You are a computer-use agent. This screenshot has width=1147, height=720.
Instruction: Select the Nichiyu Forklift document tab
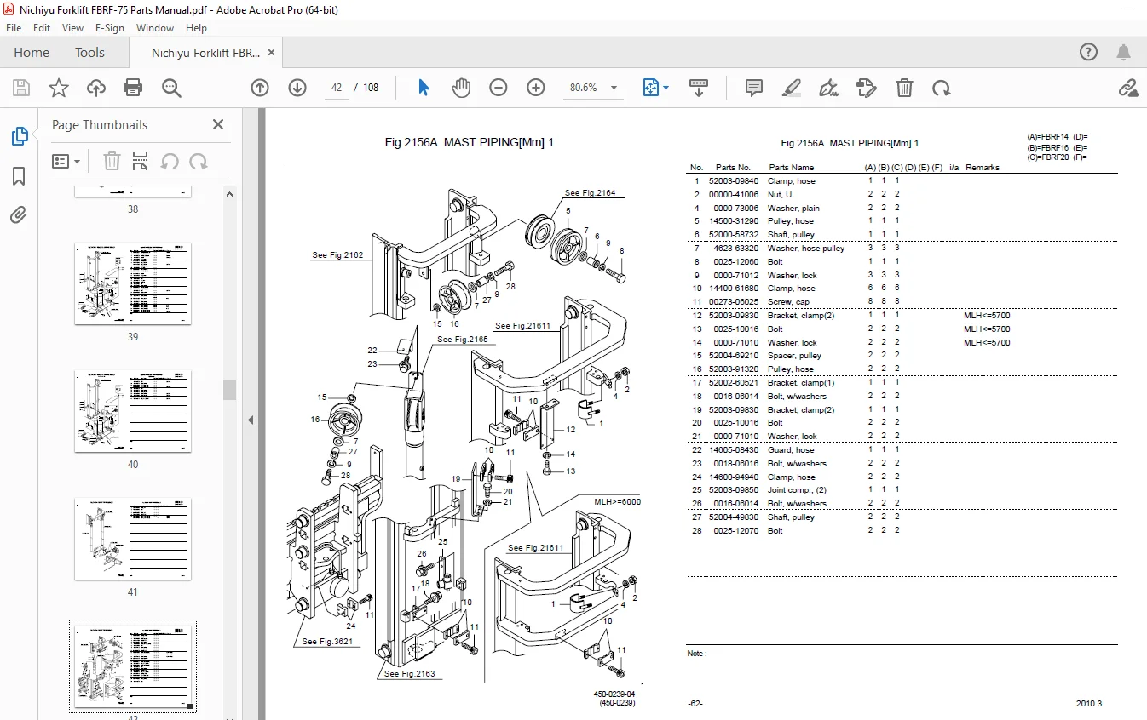205,53
